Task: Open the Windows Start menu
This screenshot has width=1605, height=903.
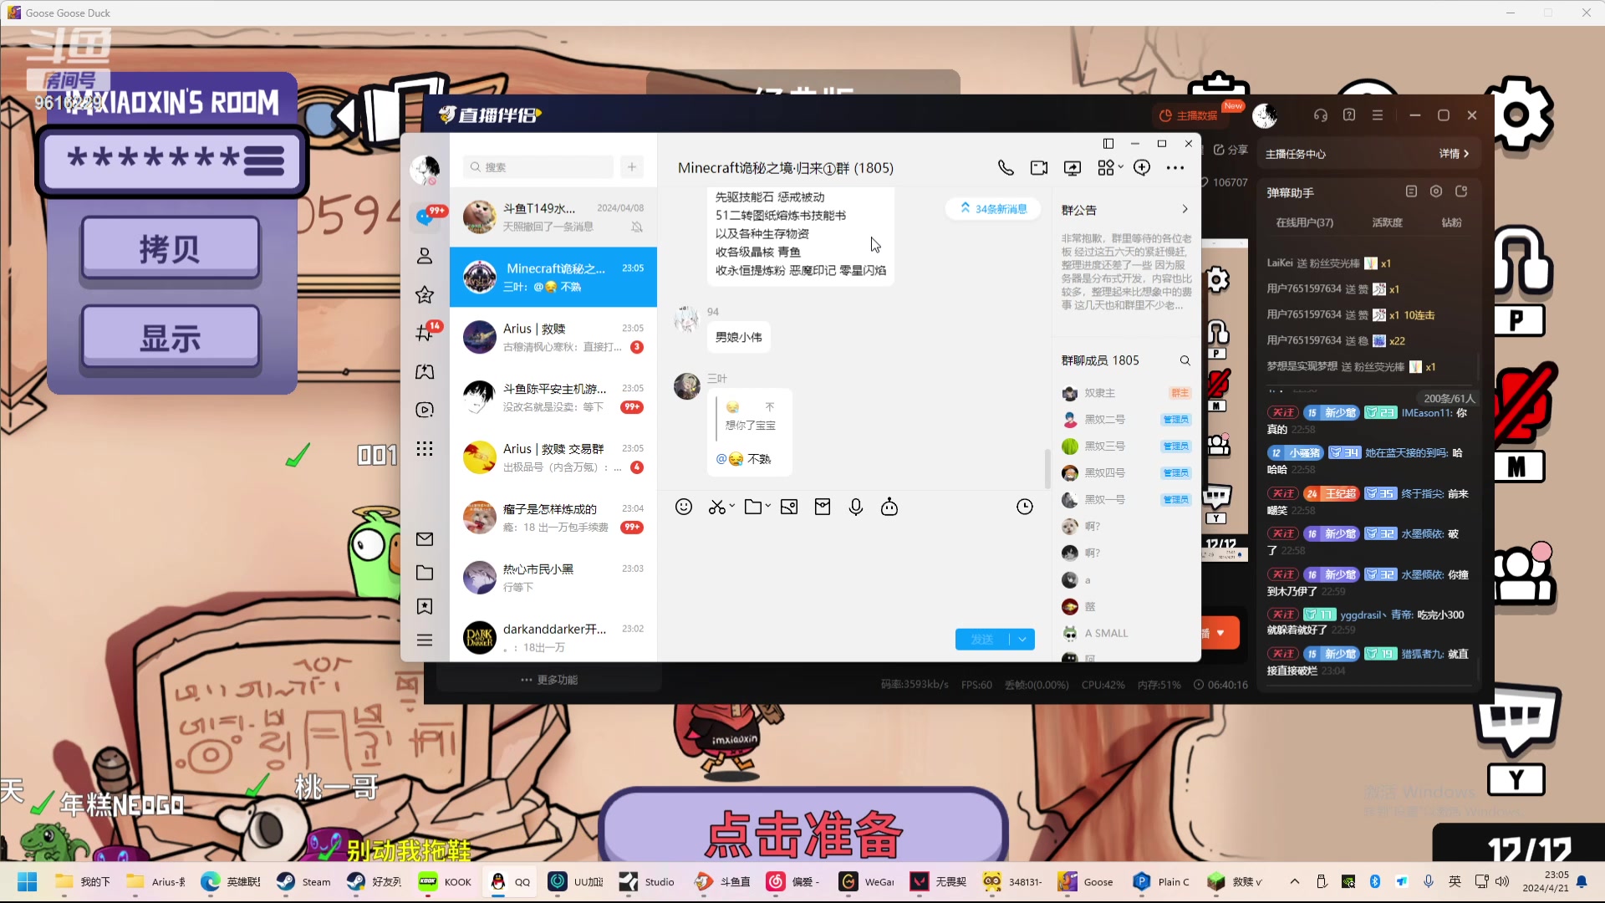Action: coord(27,881)
